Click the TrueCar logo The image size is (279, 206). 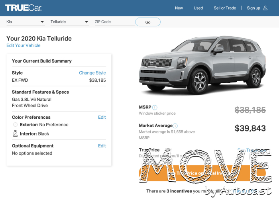(24, 8)
